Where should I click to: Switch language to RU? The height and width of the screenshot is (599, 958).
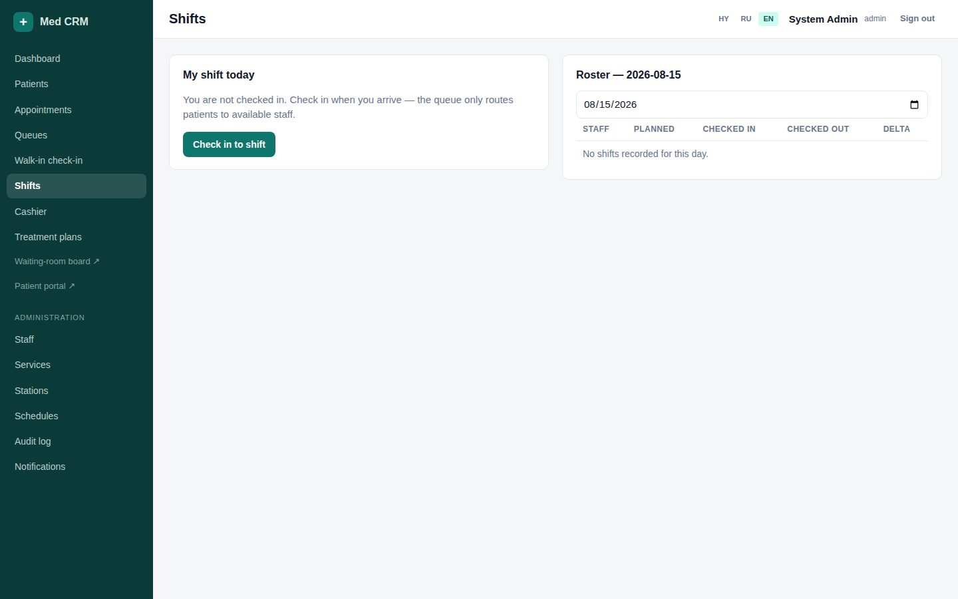click(x=746, y=19)
